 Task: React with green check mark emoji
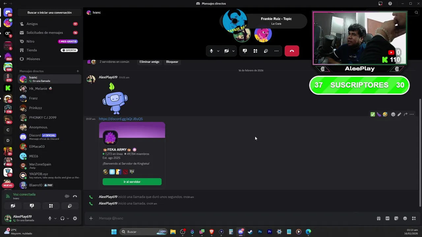(373, 114)
